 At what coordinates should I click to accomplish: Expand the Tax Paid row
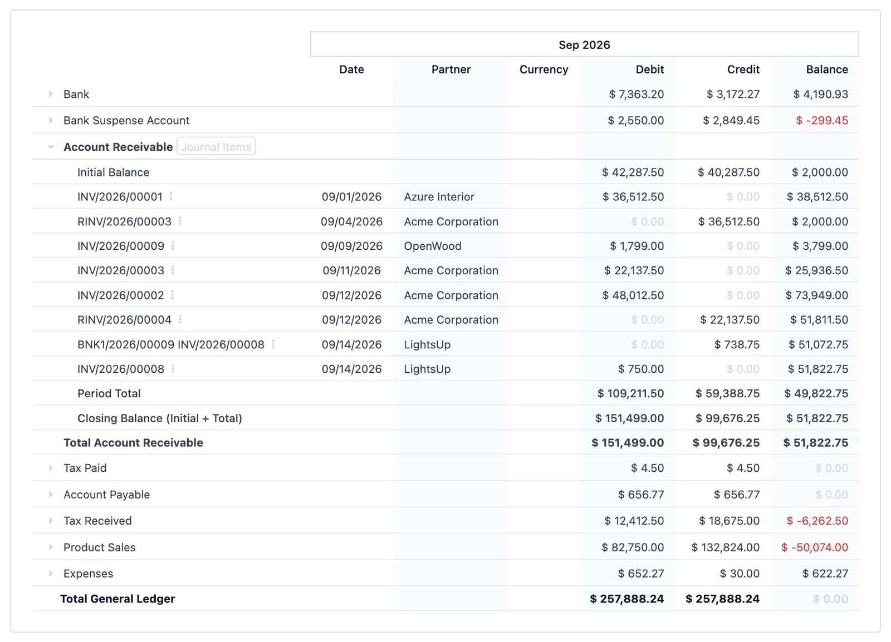[51, 468]
